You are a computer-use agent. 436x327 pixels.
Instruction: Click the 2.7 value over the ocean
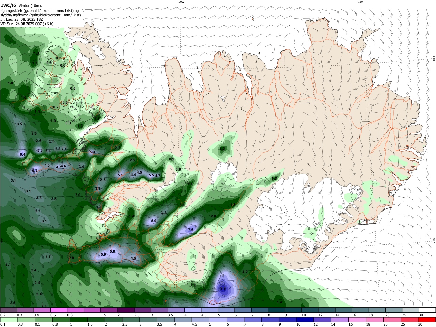[x=48, y=256]
